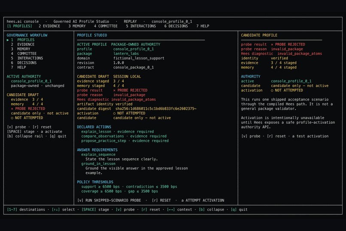346x231 pixels.
Task: Click [SPACE] stage in bottom status bar
Action: 95,209
